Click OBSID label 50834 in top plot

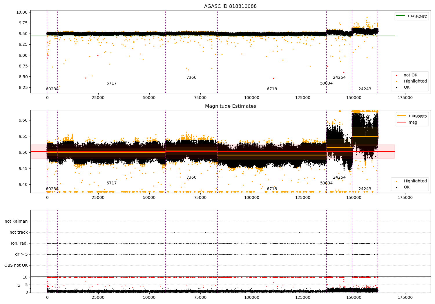point(326,83)
